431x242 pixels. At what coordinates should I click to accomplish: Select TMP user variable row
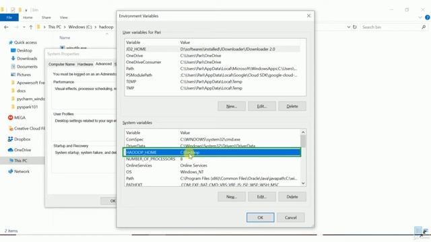(x=212, y=88)
